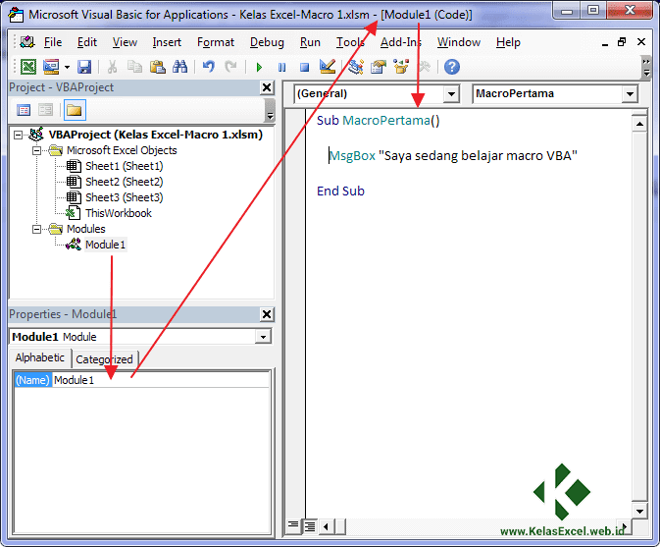This screenshot has width=660, height=547.
Task: Close the Properties - Module1 panel
Action: (x=267, y=314)
